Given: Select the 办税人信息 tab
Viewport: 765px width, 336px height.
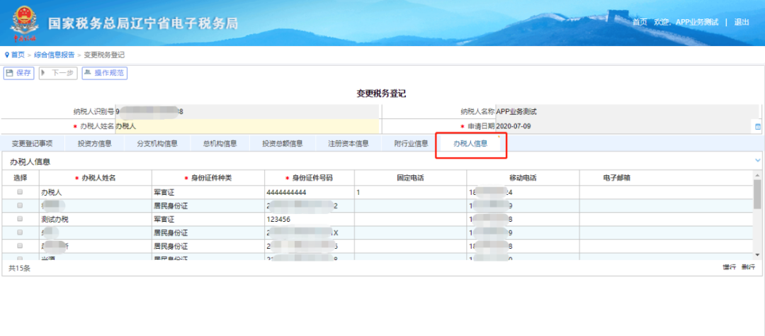Looking at the screenshot, I should click(x=471, y=144).
